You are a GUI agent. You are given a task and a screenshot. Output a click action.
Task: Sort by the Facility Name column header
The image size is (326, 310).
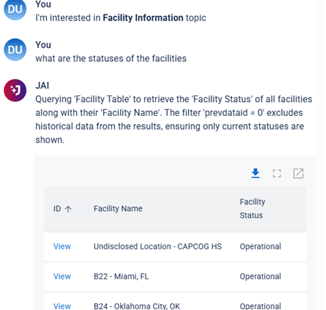point(118,208)
